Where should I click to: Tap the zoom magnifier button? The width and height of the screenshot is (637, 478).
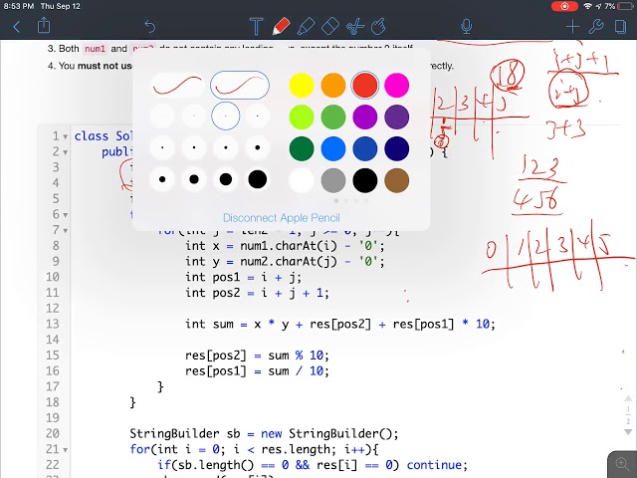622,463
